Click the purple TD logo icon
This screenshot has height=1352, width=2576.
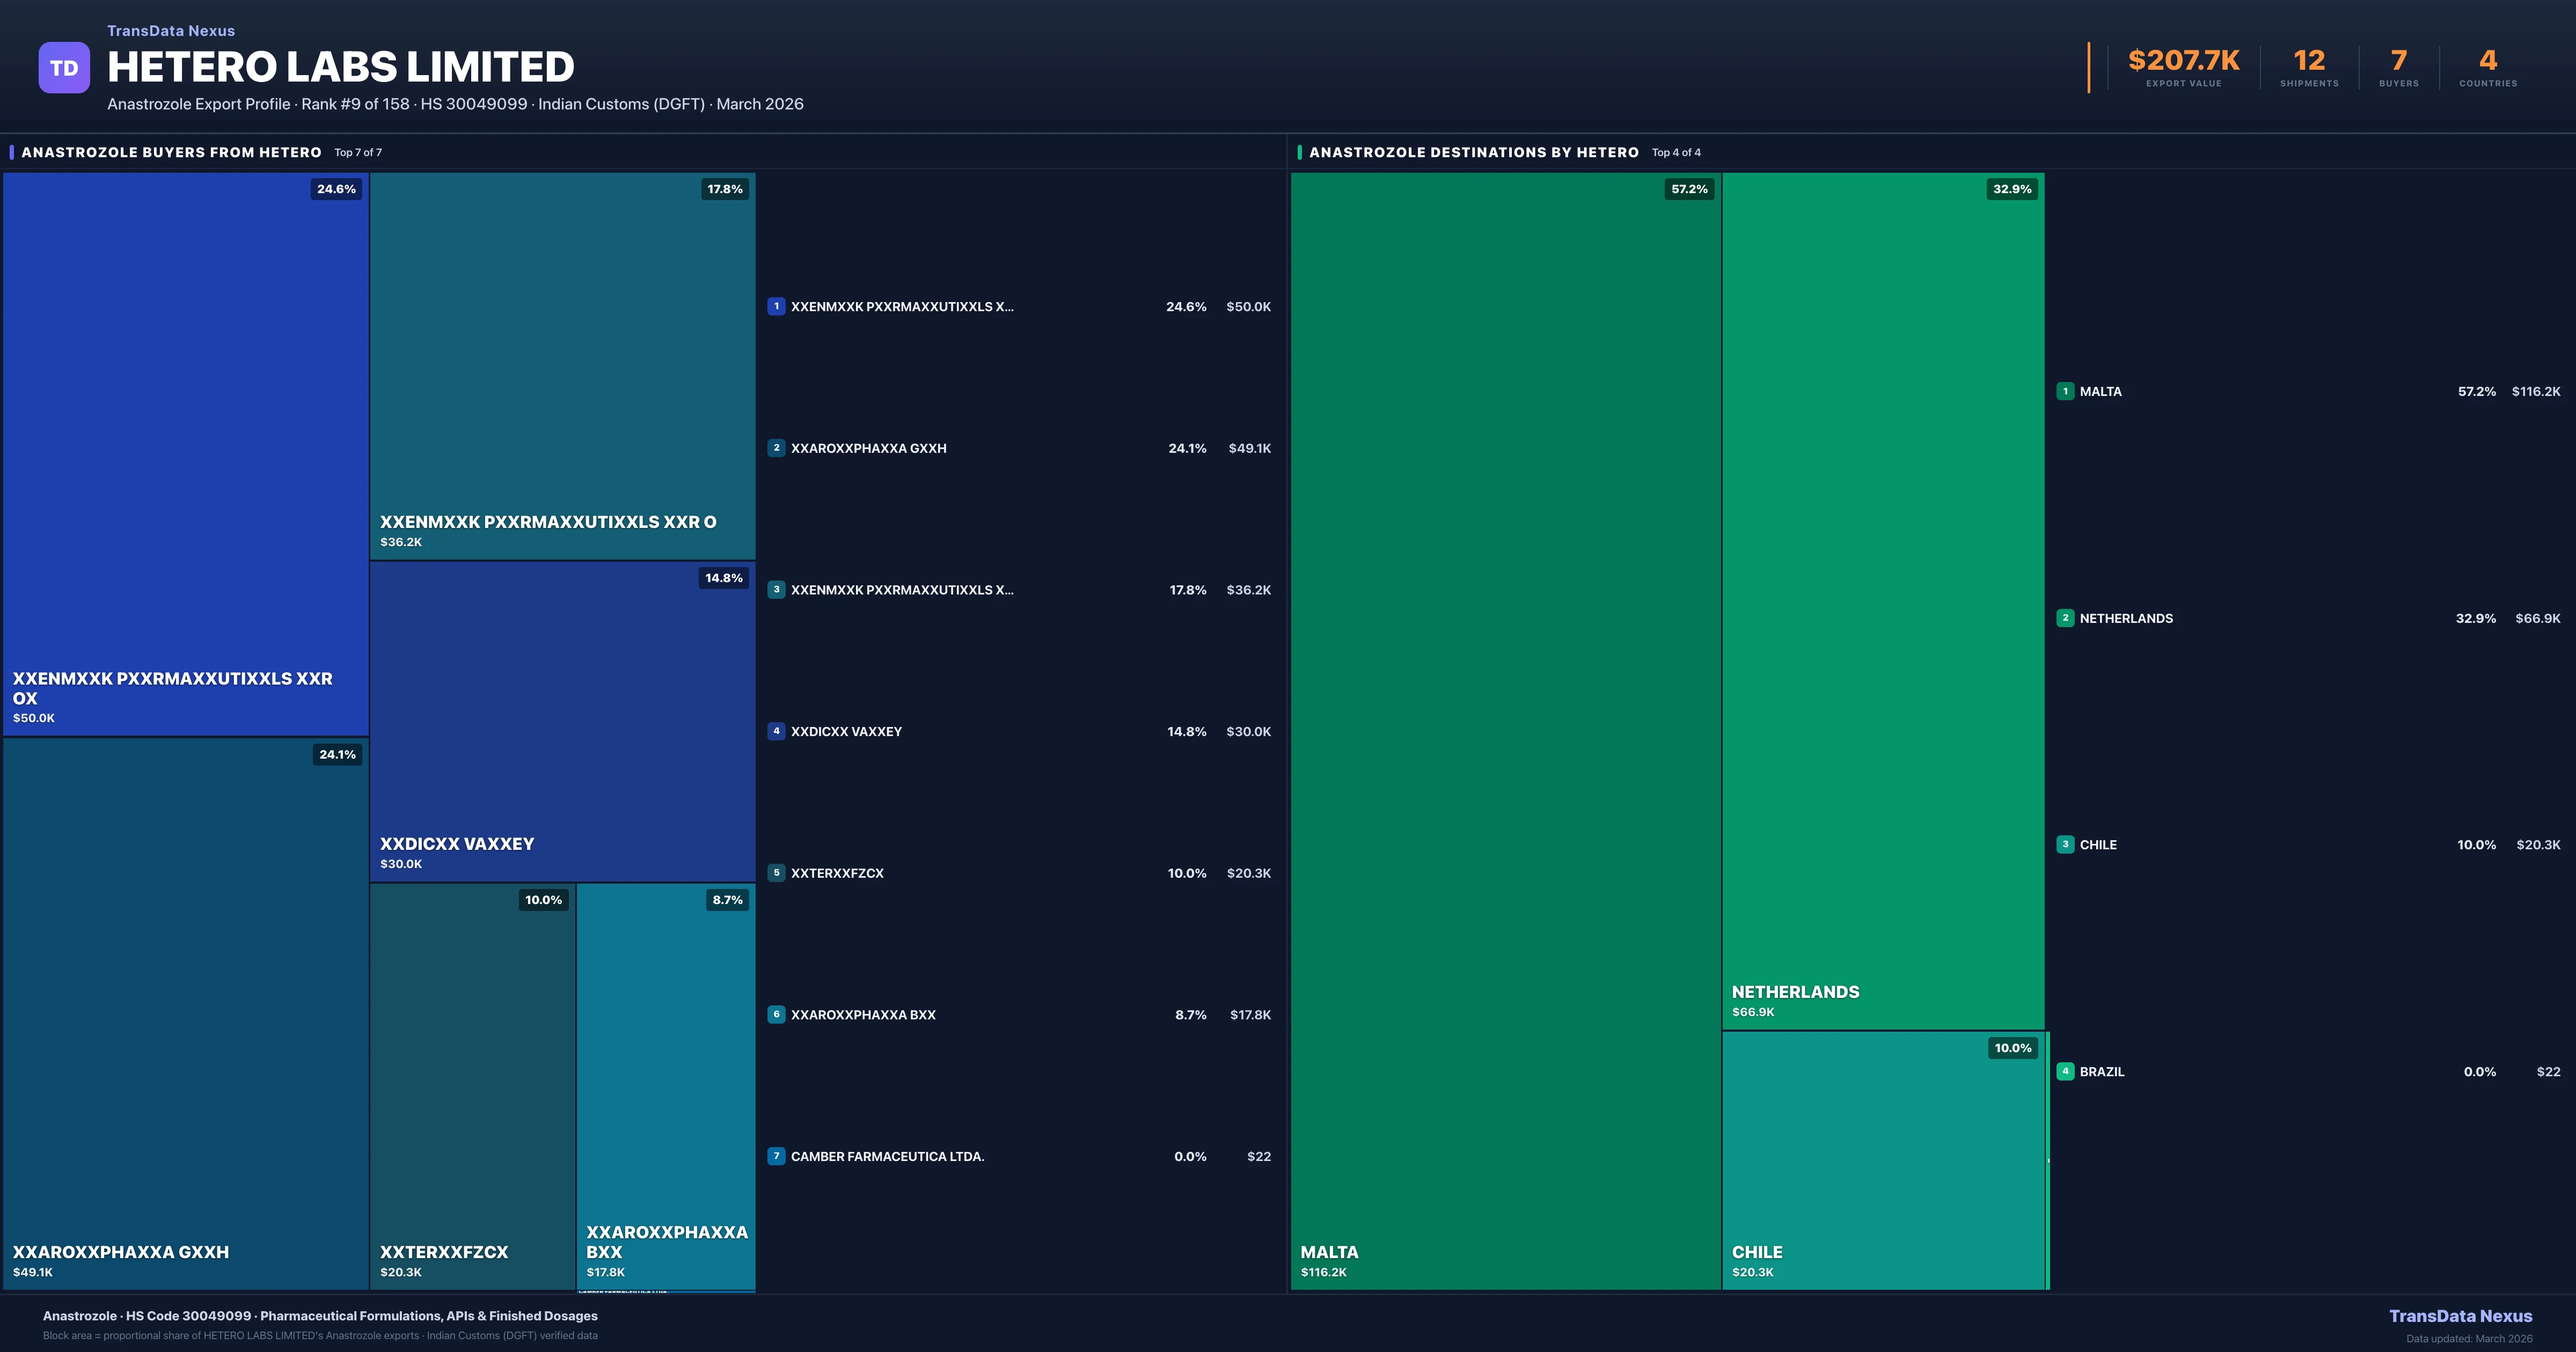(64, 68)
